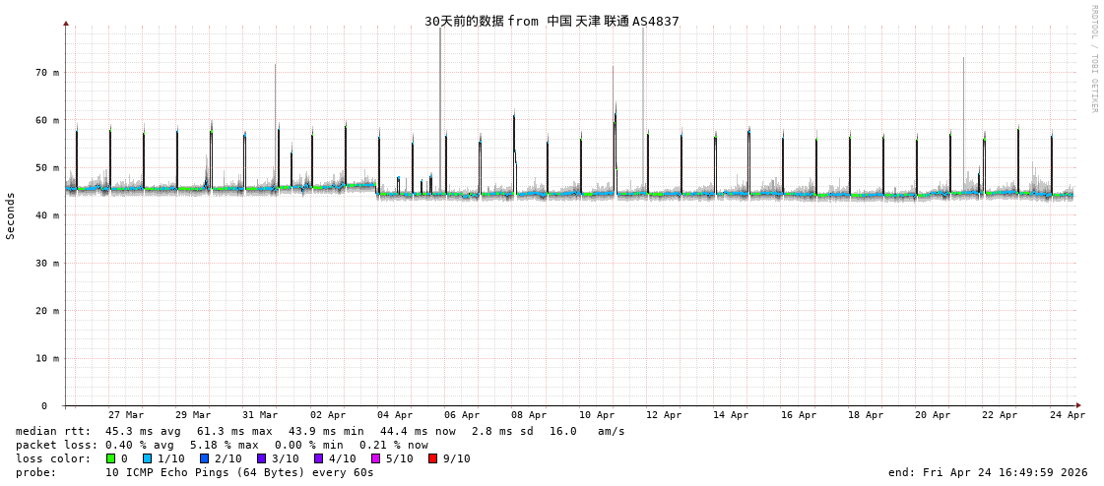Image resolution: width=1104 pixels, height=486 pixels.
Task: Select the 24 Apr date label
Action: [x=1068, y=415]
